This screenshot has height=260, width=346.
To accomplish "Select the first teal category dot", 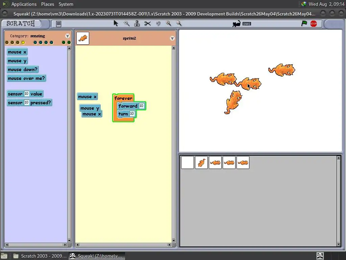I will [35, 42].
